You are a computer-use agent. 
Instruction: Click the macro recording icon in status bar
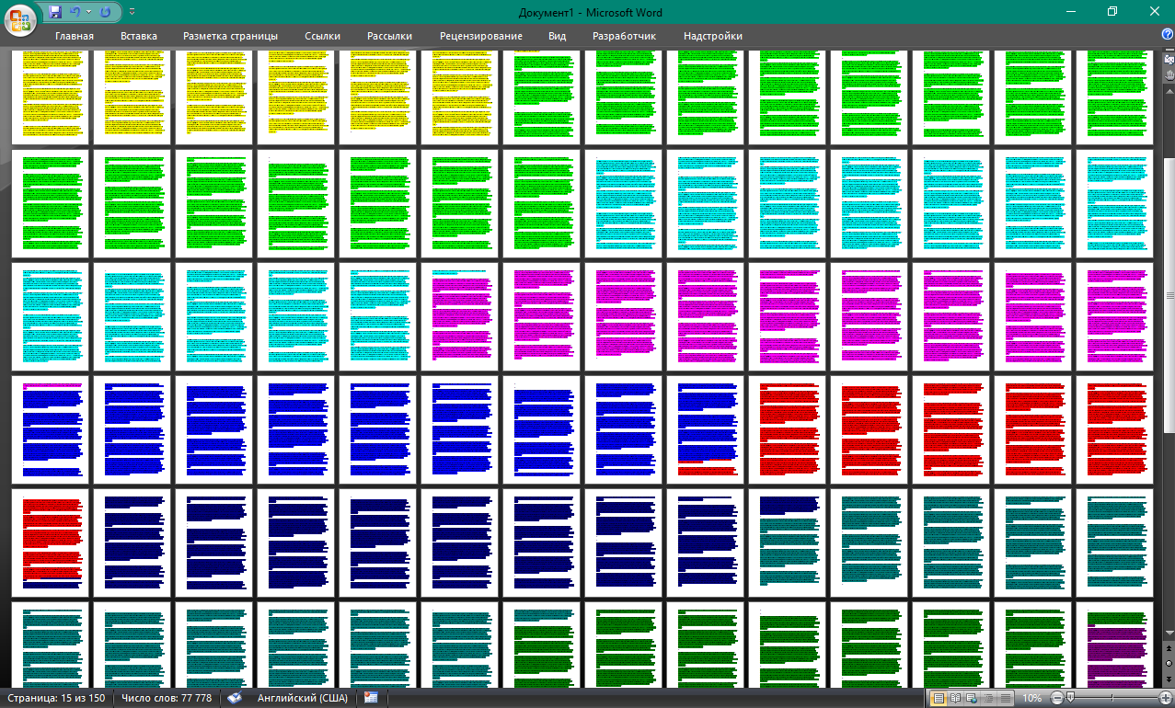(x=371, y=698)
